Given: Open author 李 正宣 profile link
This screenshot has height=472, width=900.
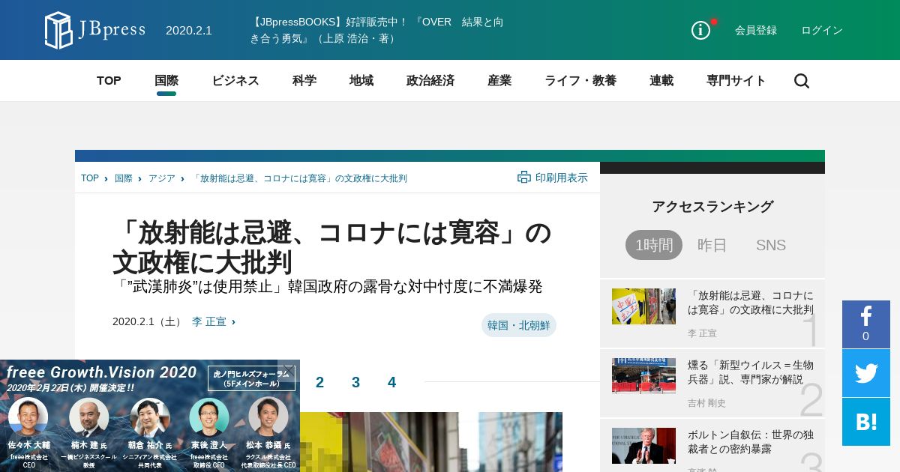Looking at the screenshot, I should [x=209, y=321].
